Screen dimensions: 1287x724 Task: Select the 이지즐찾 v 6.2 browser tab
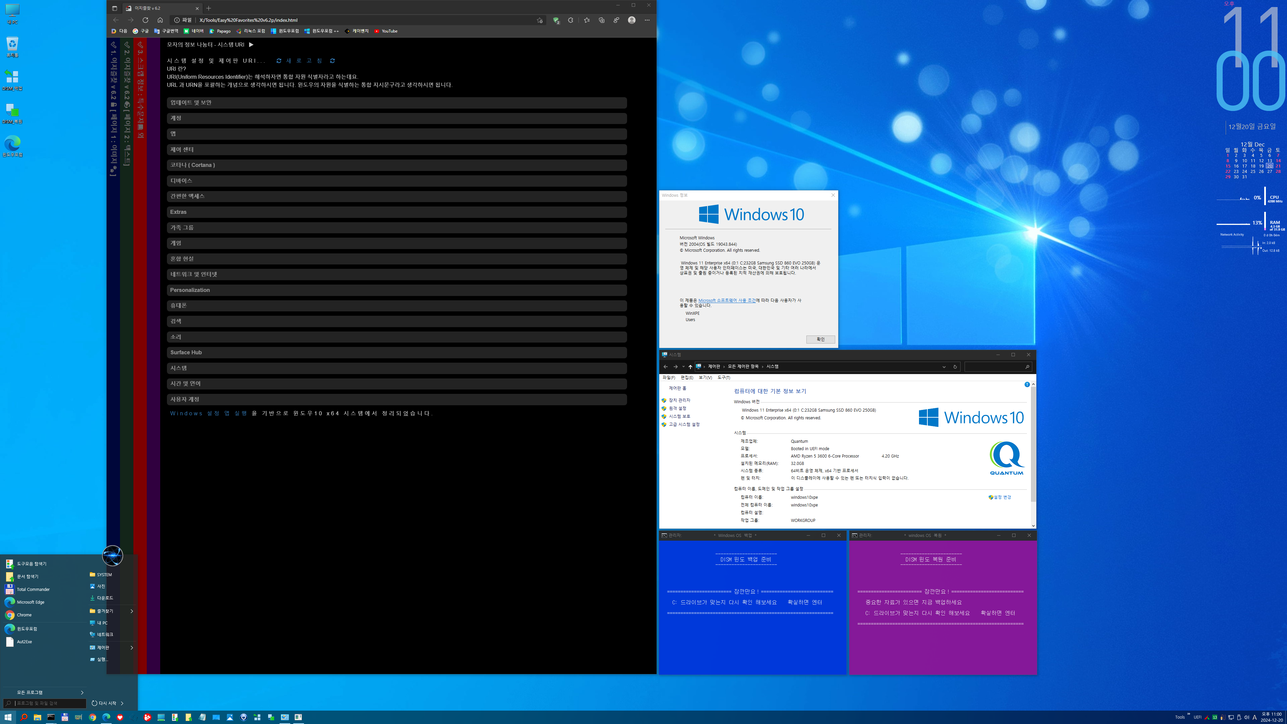pyautogui.click(x=162, y=8)
